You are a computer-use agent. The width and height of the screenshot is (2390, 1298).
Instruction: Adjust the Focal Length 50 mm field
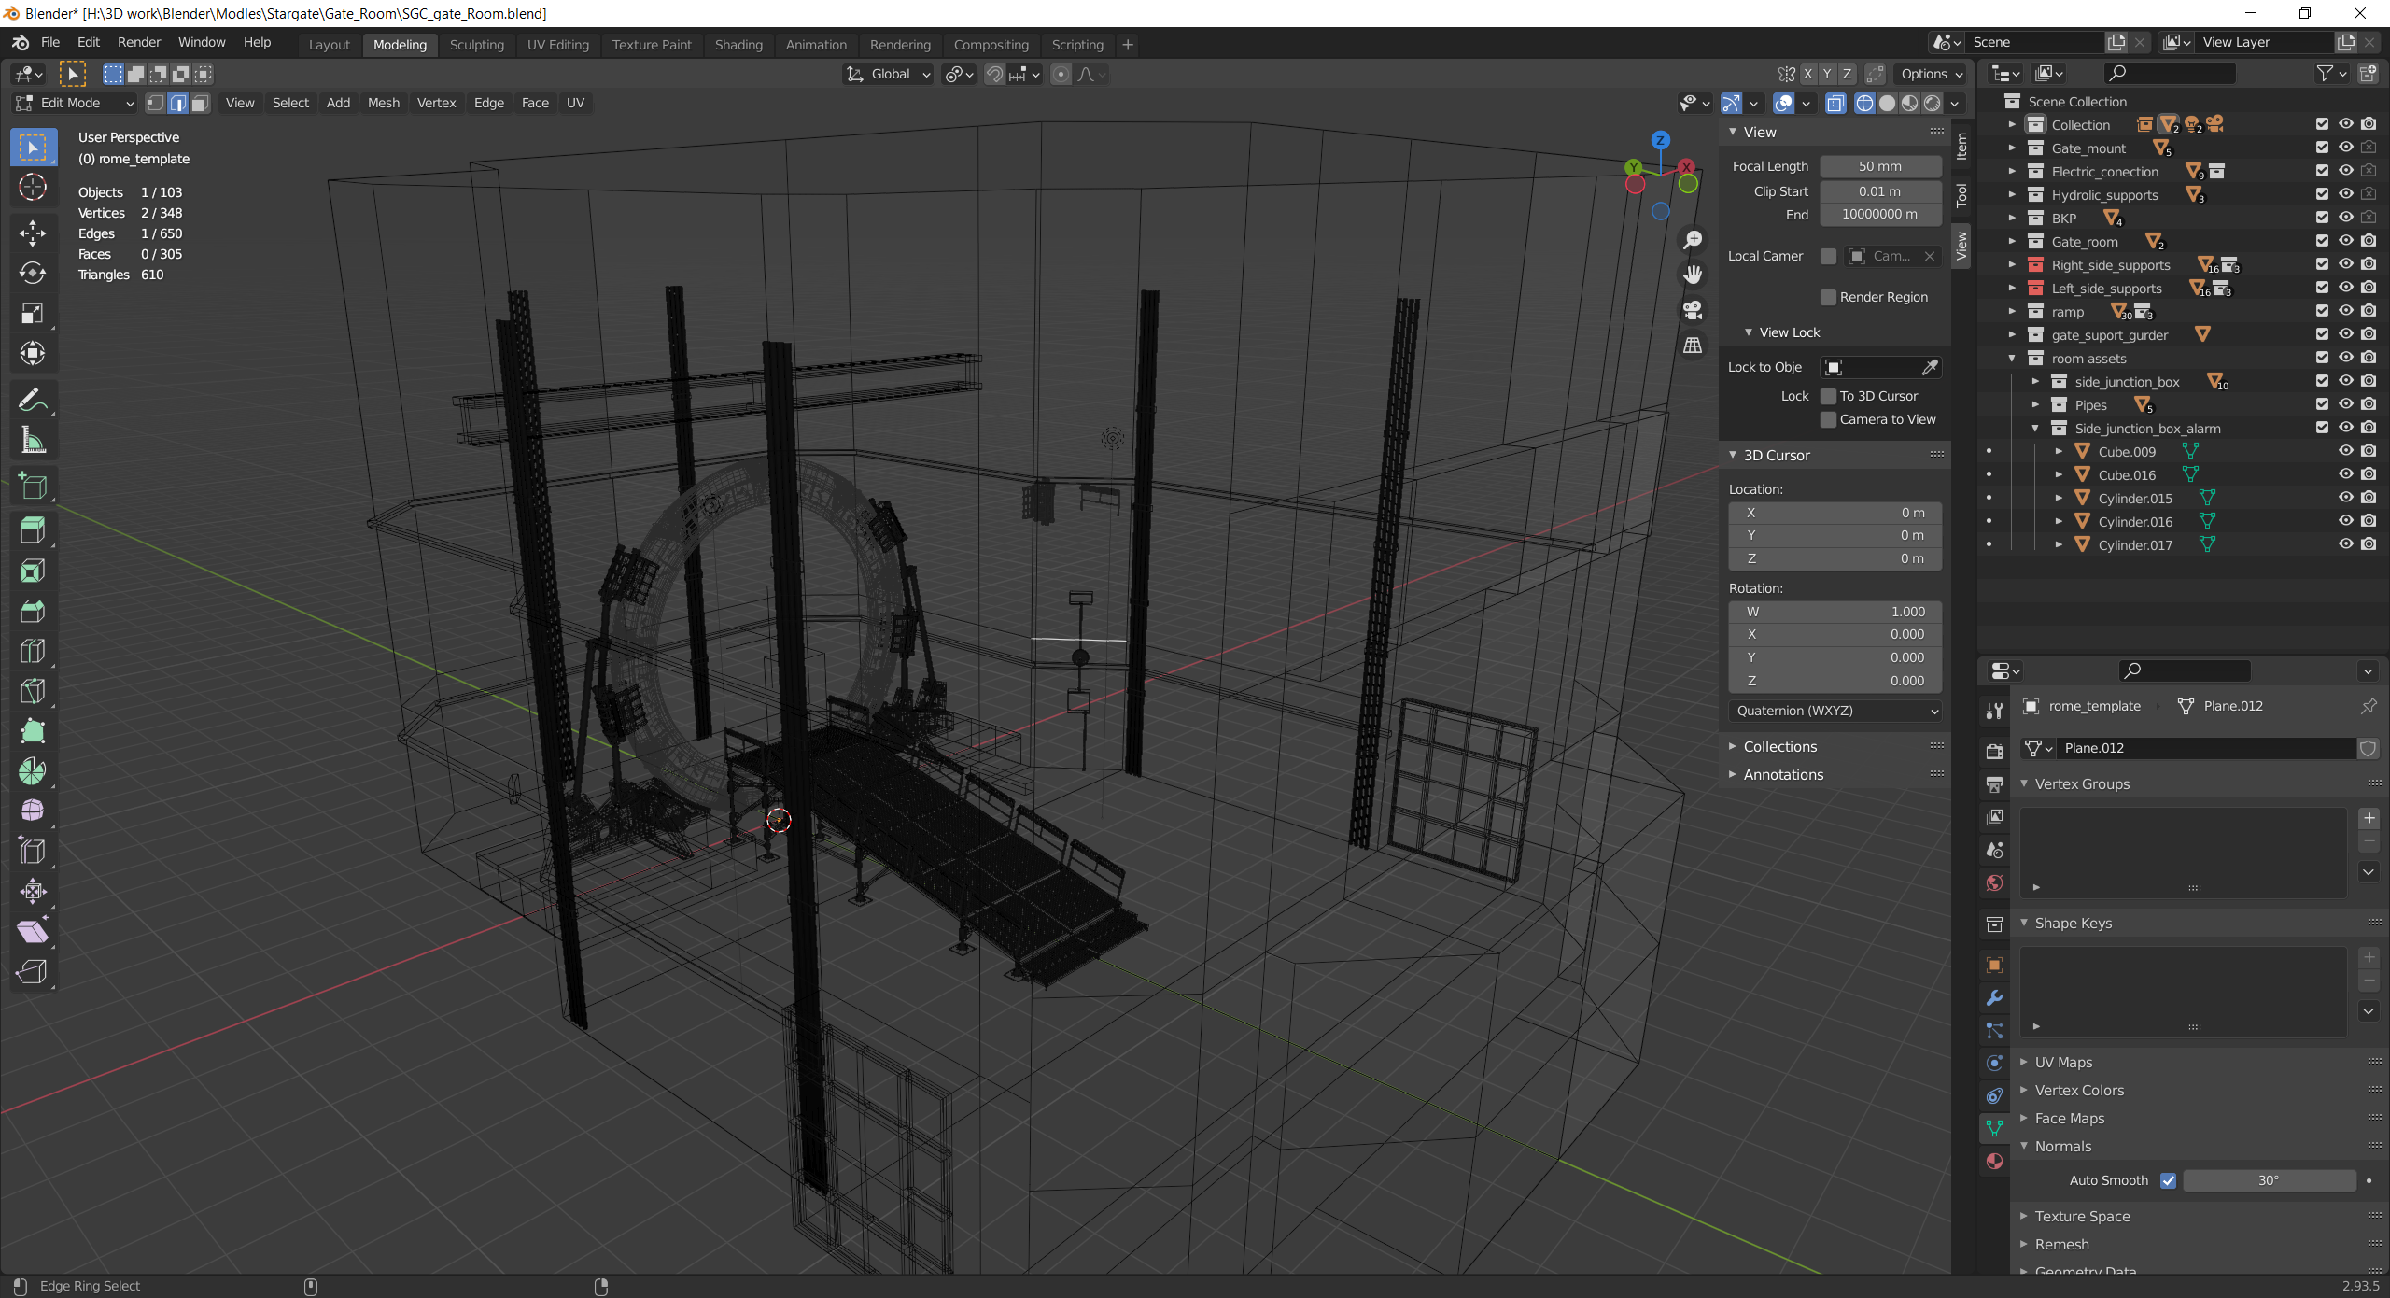point(1880,166)
